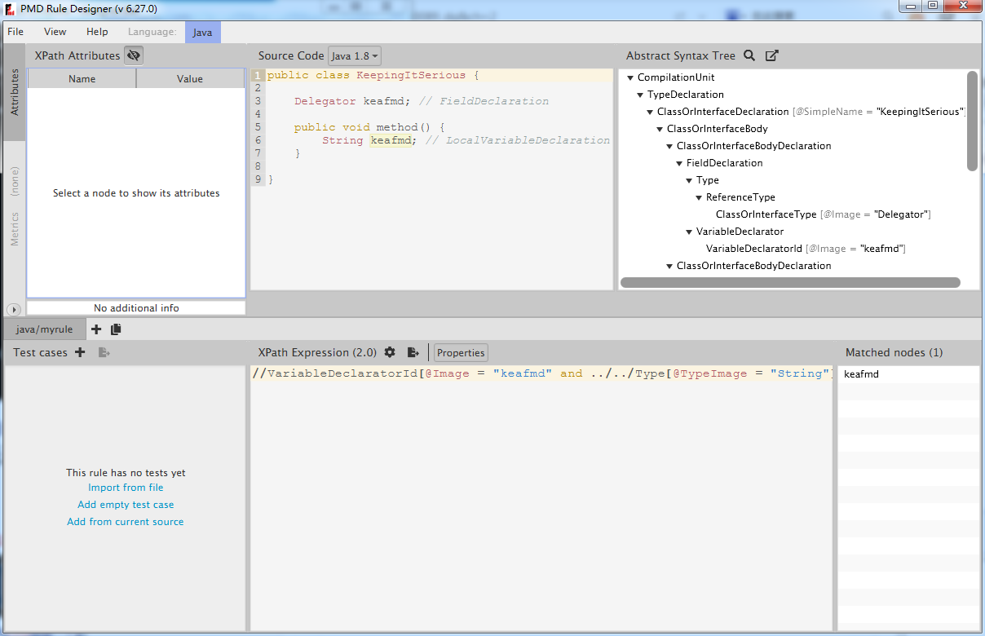Click the highlighted keafmd in source line 6
The height and width of the screenshot is (636, 985).
pos(391,140)
